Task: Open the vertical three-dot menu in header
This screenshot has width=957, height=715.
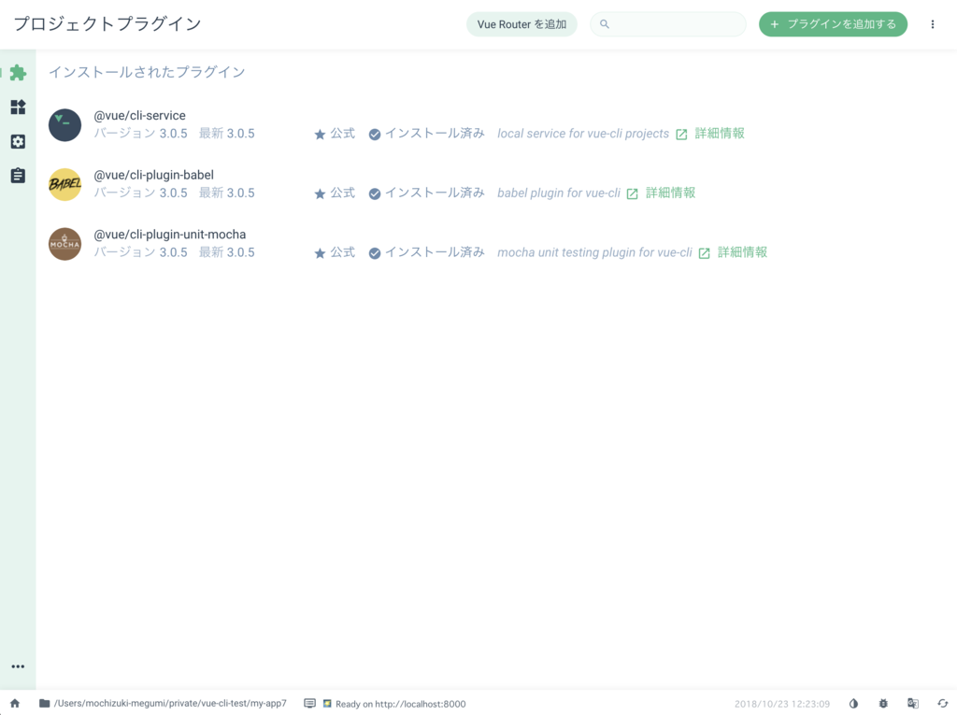Action: pyautogui.click(x=932, y=24)
